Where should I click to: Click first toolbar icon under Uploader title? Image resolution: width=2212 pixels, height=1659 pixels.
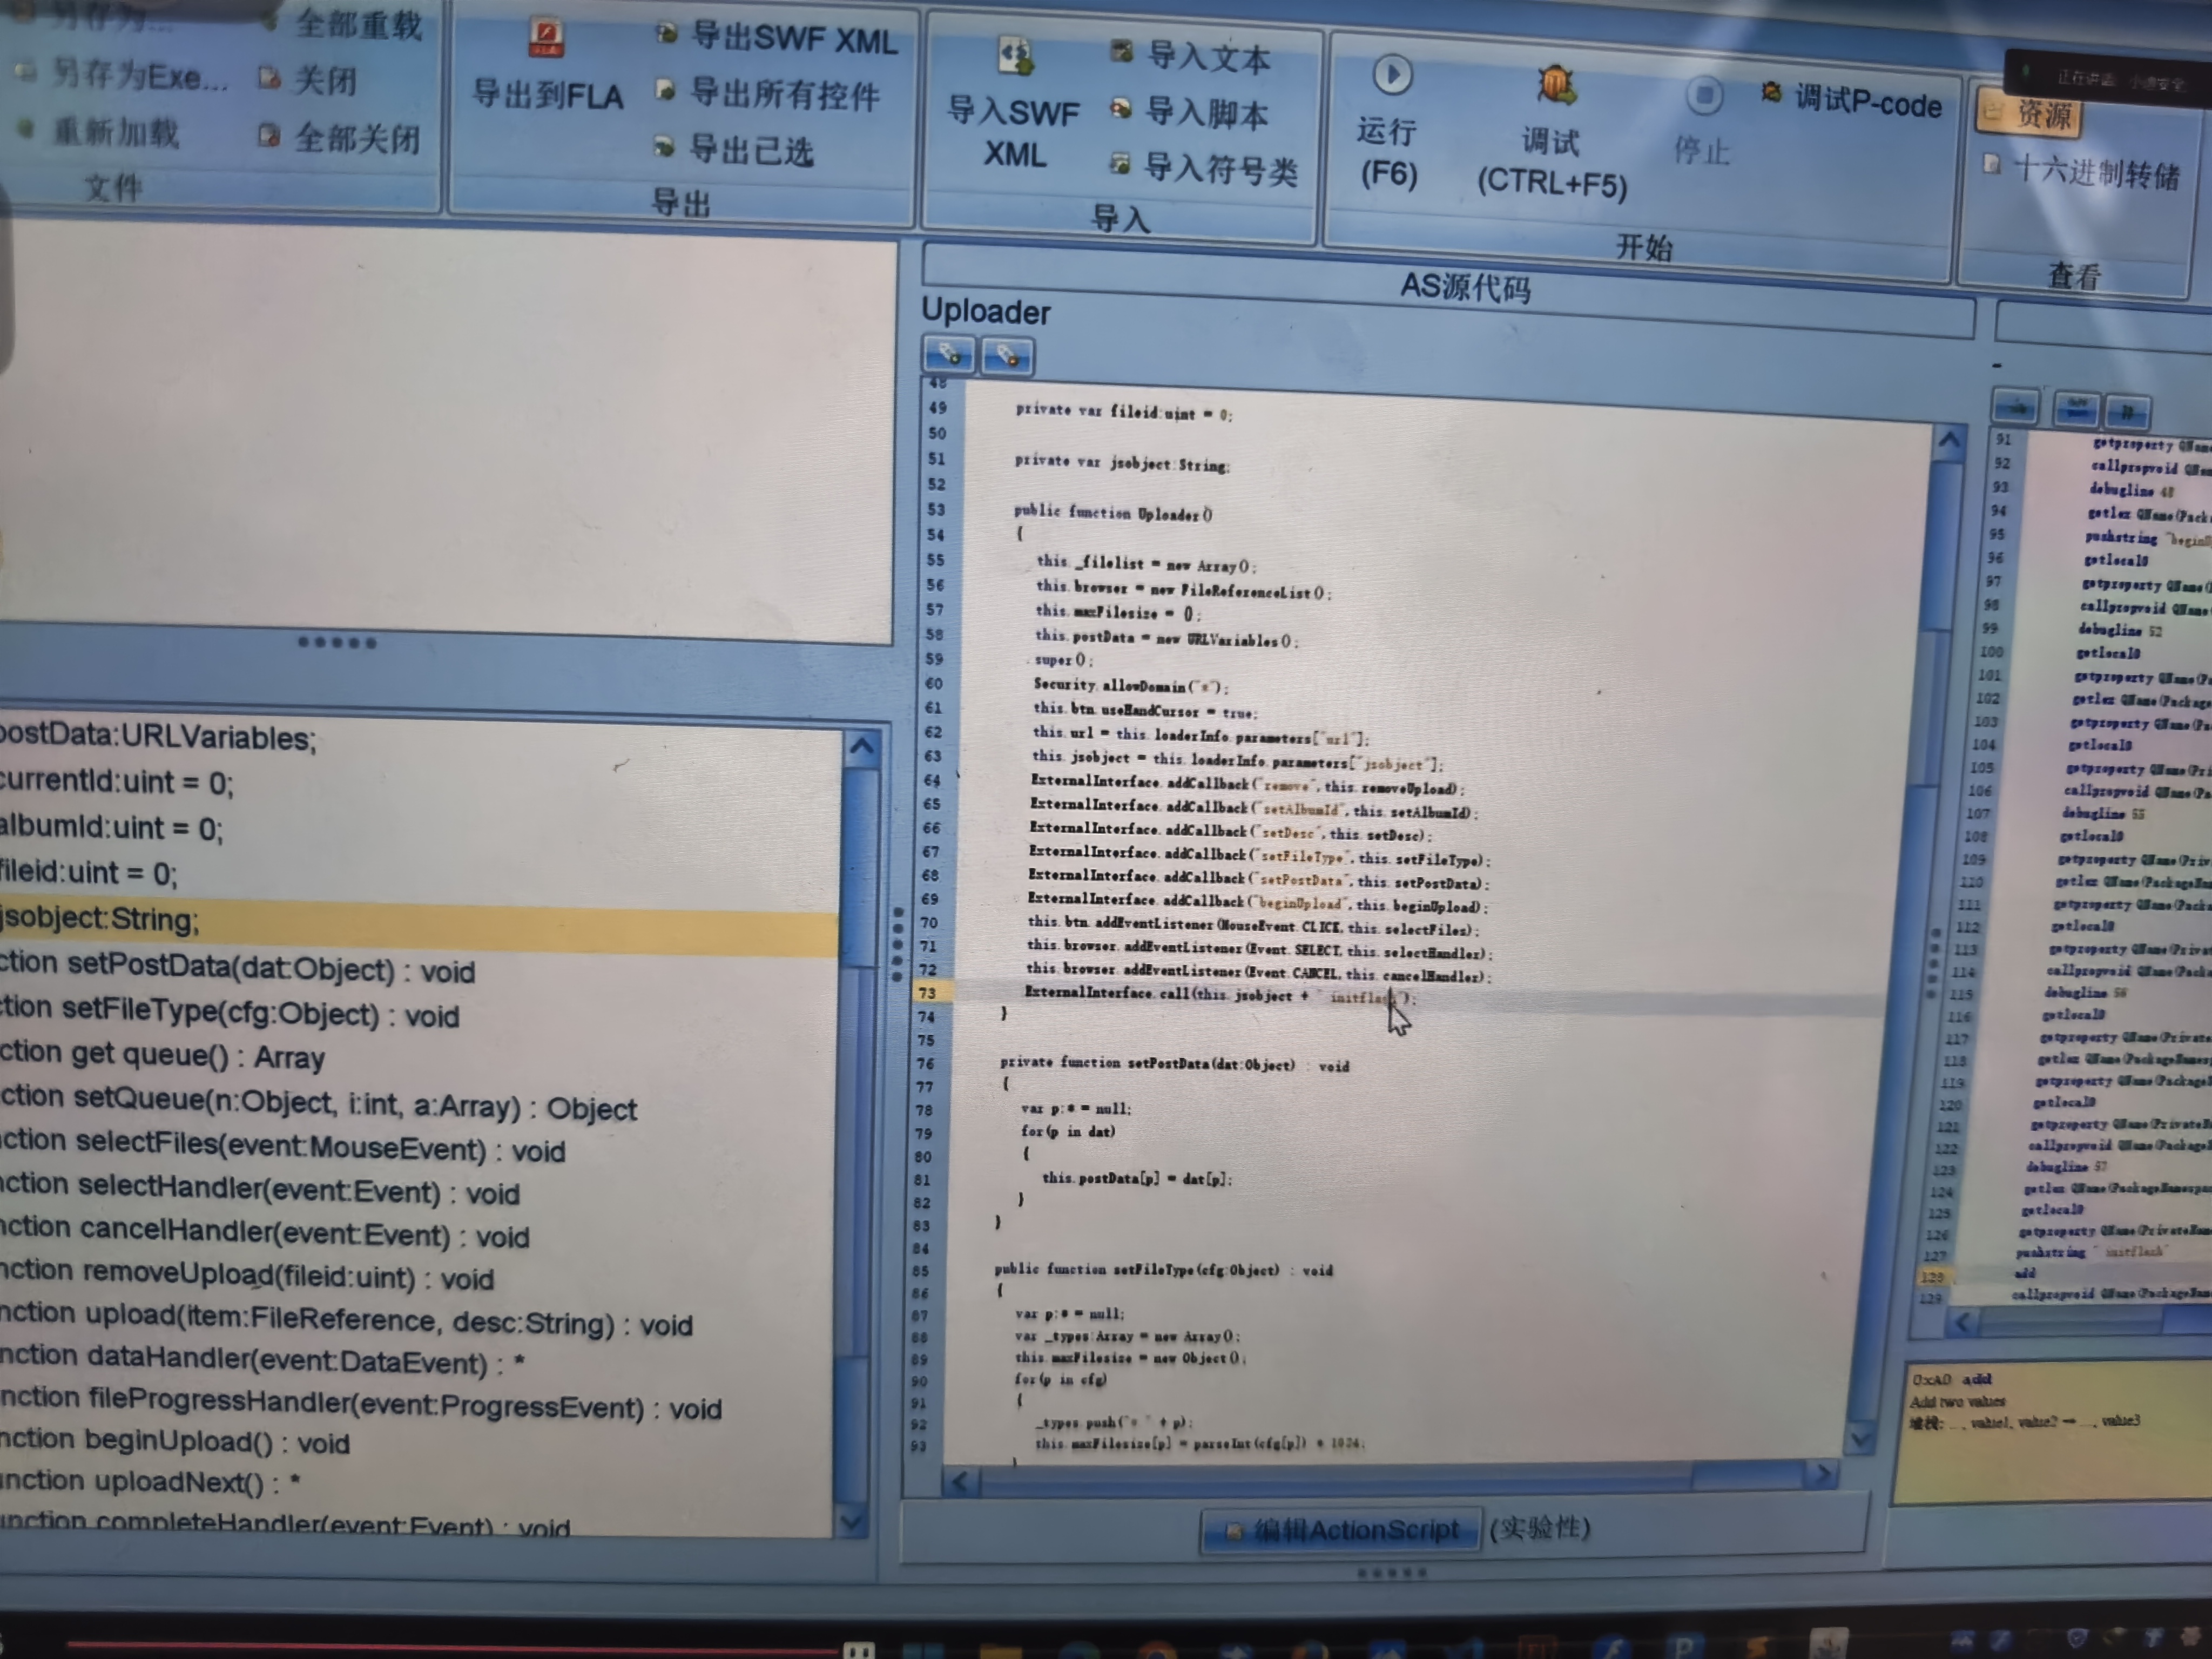pos(948,354)
